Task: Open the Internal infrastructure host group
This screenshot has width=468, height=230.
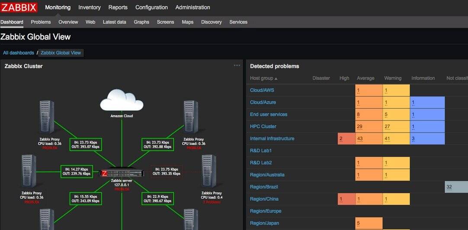Action: click(x=272, y=139)
